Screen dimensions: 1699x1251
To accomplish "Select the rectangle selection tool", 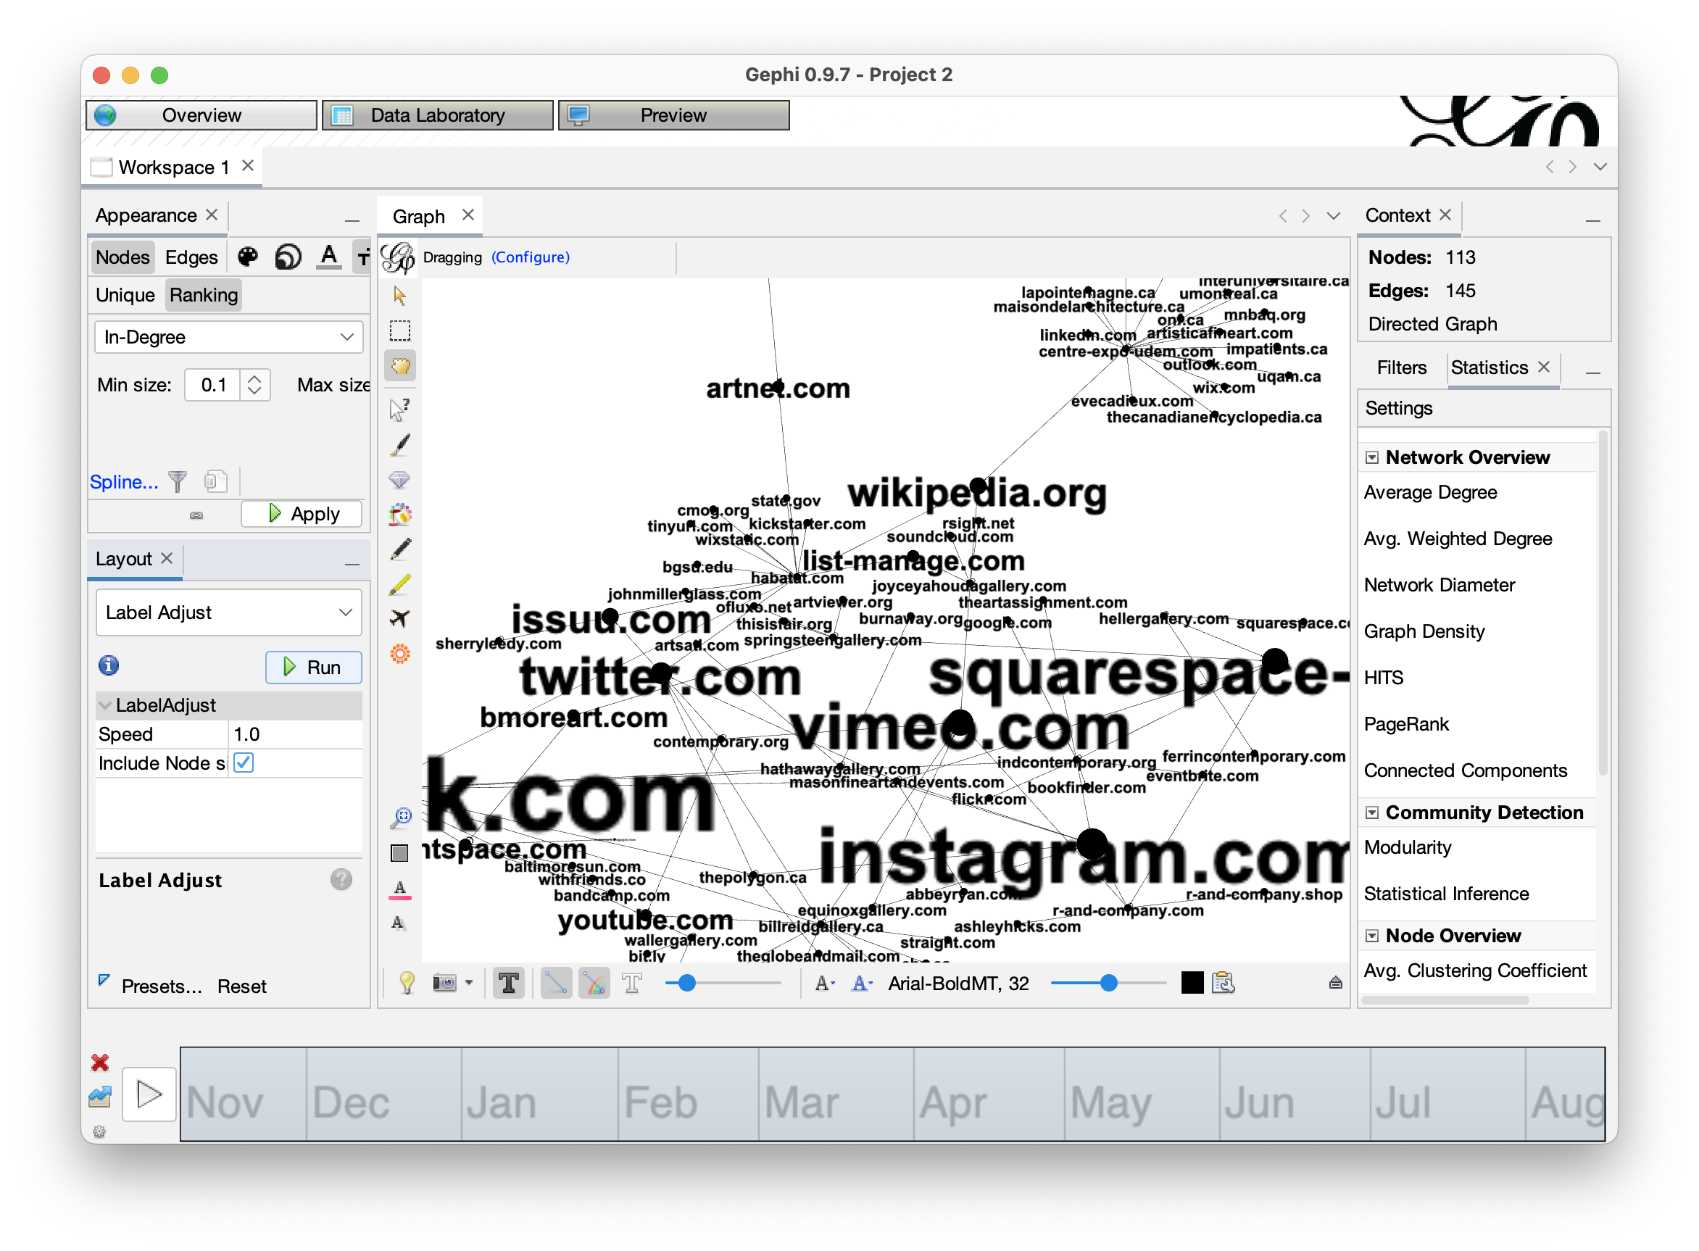I will [x=400, y=331].
